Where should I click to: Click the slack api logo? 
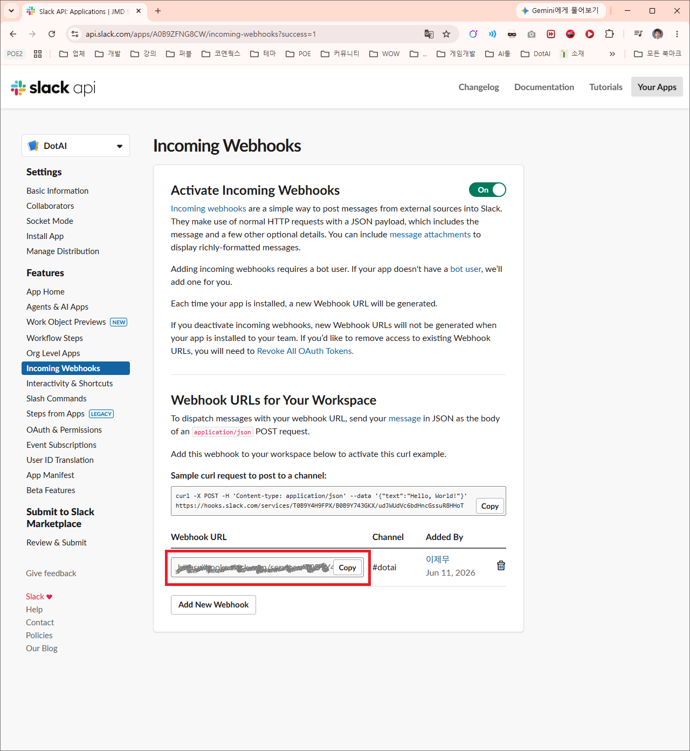53,87
